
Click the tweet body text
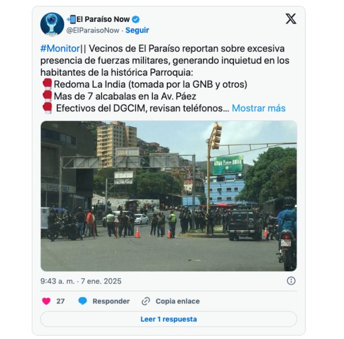(165, 79)
